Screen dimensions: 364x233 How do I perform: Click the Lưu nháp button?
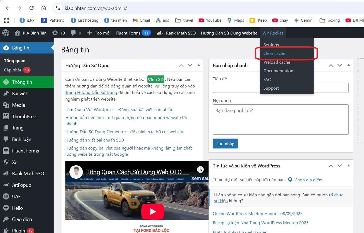pos(225,143)
